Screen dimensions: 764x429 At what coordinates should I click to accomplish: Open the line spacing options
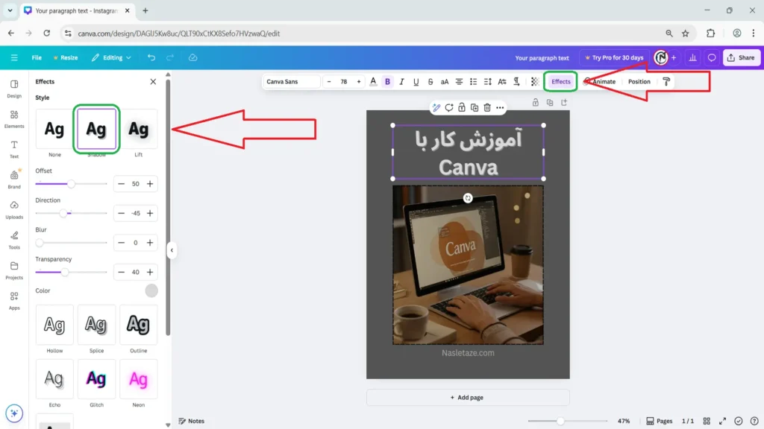(488, 82)
